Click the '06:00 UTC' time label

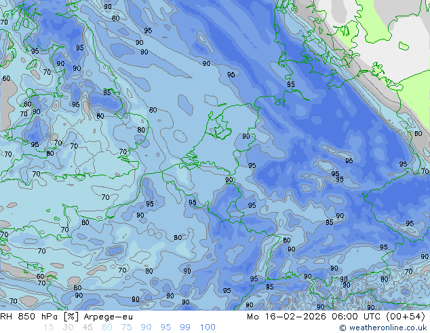coord(355,317)
